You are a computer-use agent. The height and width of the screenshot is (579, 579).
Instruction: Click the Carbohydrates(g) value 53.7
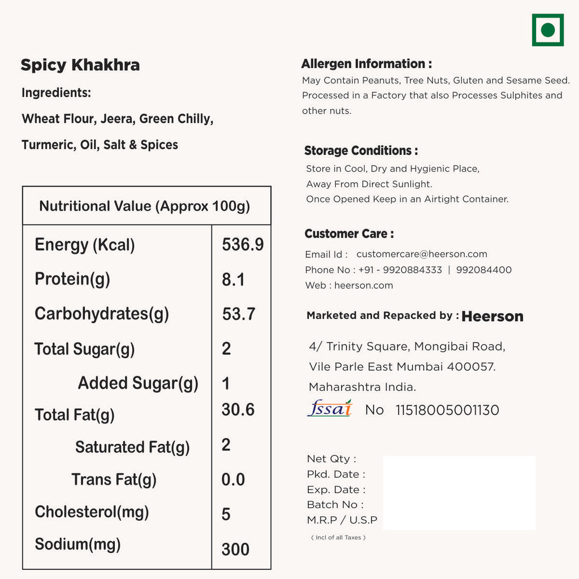click(x=239, y=314)
